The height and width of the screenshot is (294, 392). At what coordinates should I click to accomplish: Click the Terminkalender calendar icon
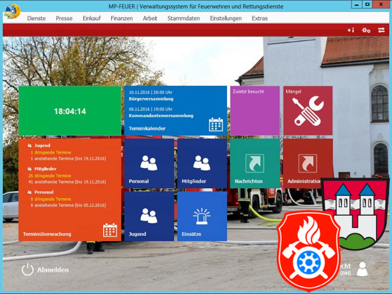pos(216,125)
